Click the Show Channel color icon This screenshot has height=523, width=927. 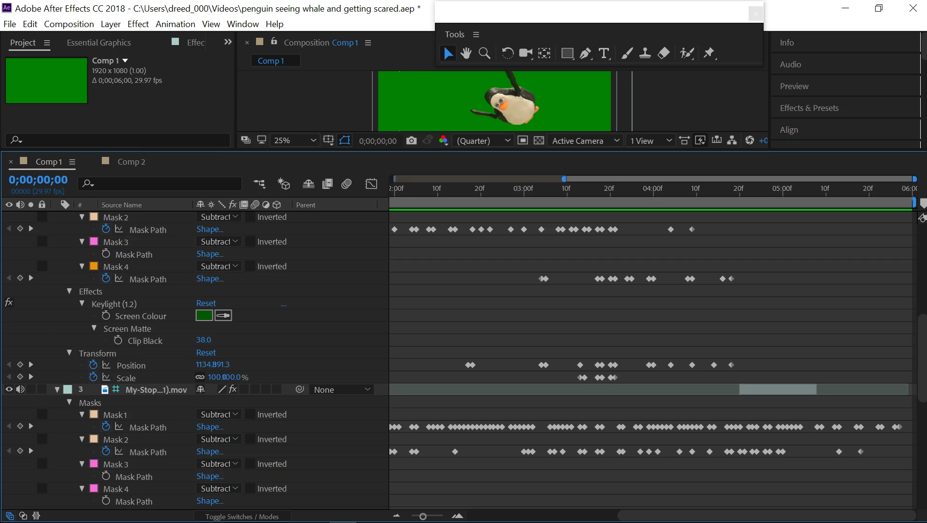[443, 140]
